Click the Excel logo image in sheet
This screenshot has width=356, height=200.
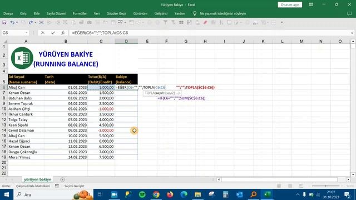(x=22, y=58)
